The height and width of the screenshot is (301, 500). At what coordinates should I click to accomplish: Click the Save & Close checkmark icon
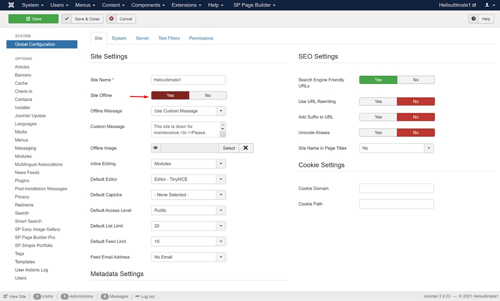(x=67, y=19)
